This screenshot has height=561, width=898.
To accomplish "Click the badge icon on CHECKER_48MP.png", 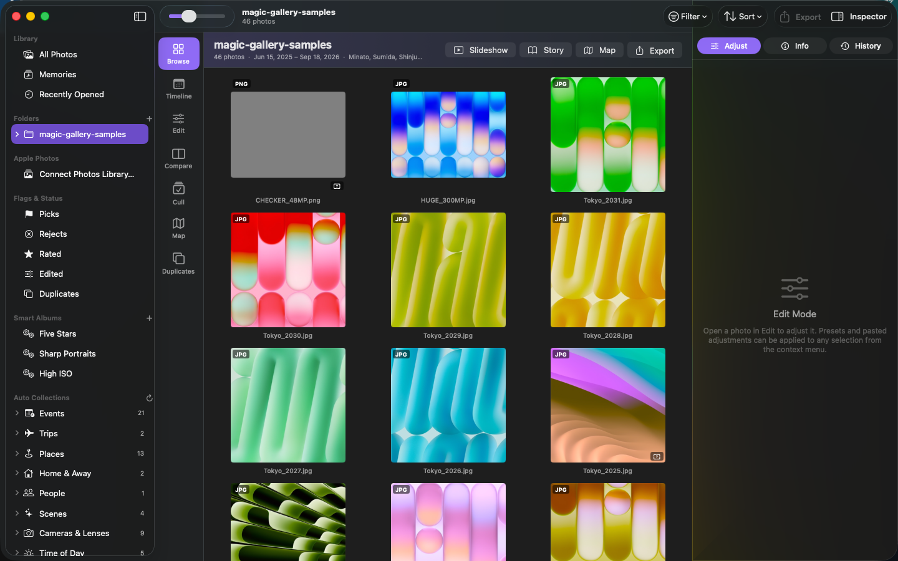I will coord(337,186).
